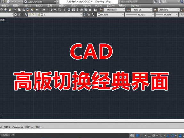Toggle the MODEL space status bar button
The image size is (184, 138).
tap(132, 136)
